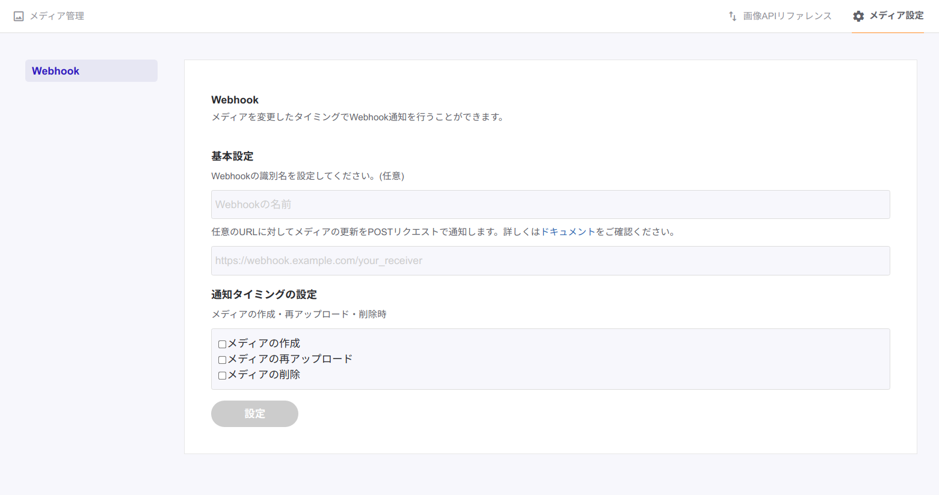Enable the メディアの作成 checkbox
This screenshot has height=495, width=939.
[x=222, y=345]
